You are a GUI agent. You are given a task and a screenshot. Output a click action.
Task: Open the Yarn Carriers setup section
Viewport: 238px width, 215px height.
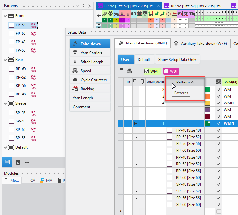pos(90,53)
